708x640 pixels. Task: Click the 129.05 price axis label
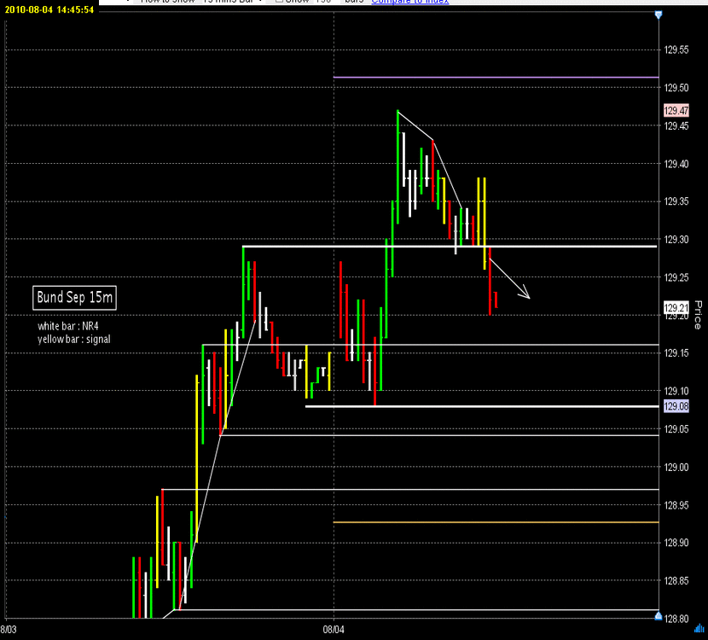coord(676,428)
